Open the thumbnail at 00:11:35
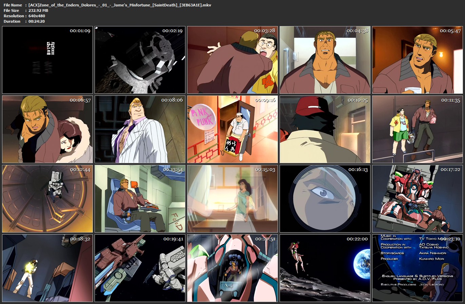The width and height of the screenshot is (465, 304). tap(418, 129)
